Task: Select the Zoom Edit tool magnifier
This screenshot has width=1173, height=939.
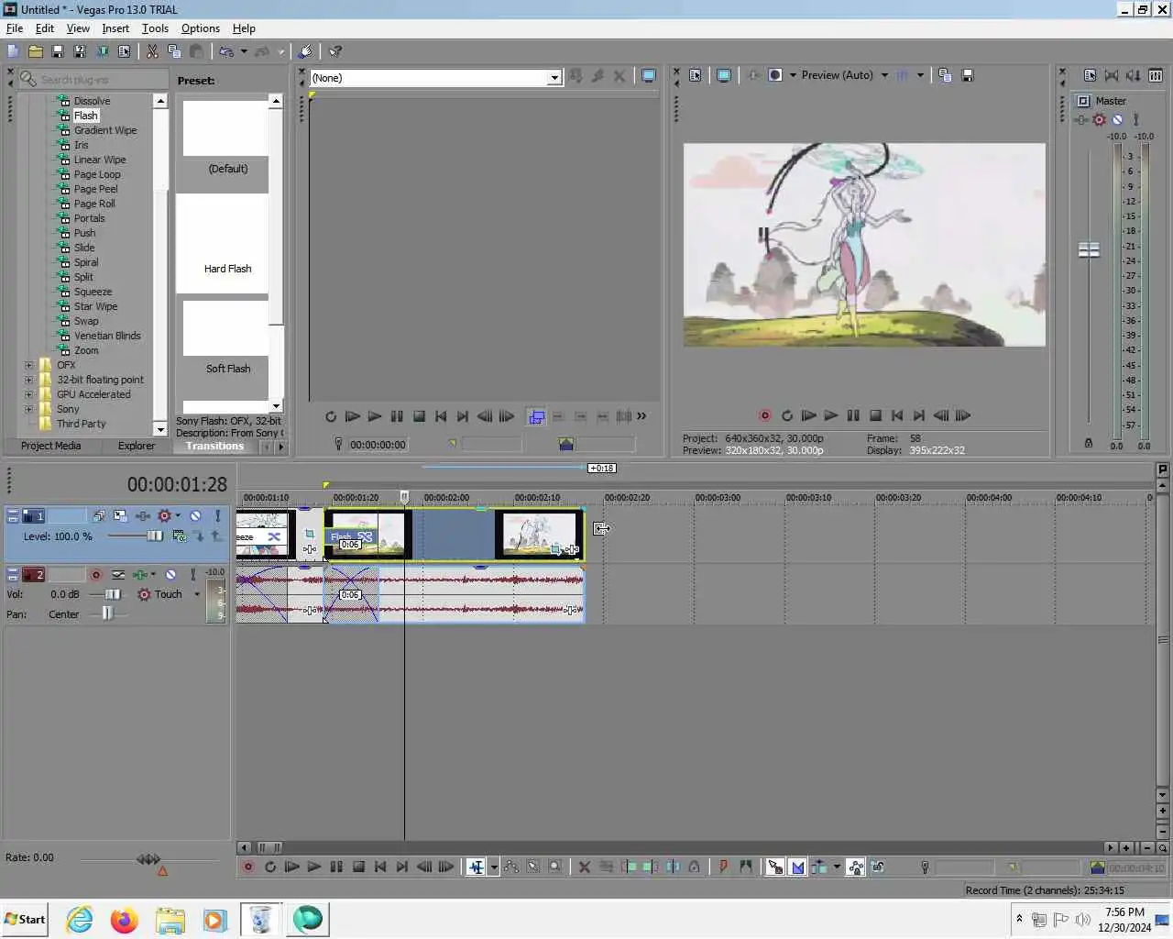Action: tap(555, 867)
